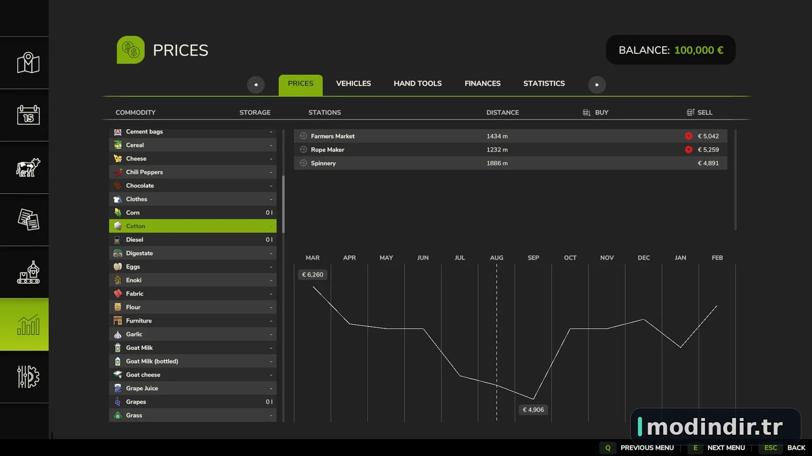This screenshot has width=812, height=456.
Task: Select the Chili Peppers commodity icon
Action: tap(118, 172)
